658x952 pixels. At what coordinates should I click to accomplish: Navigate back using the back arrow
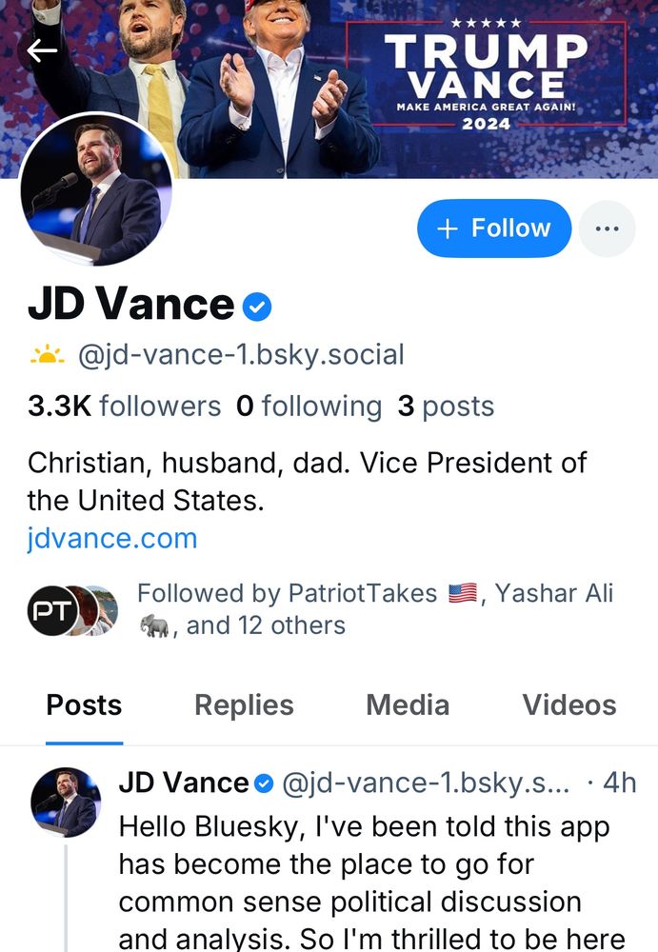pyautogui.click(x=42, y=50)
